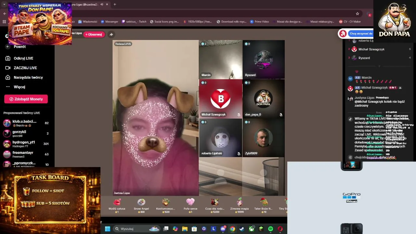Send the Pufa-serce gift
The image size is (416, 234).
[190, 205]
